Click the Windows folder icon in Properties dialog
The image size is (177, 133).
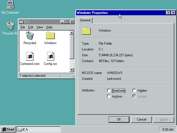[x=86, y=31]
